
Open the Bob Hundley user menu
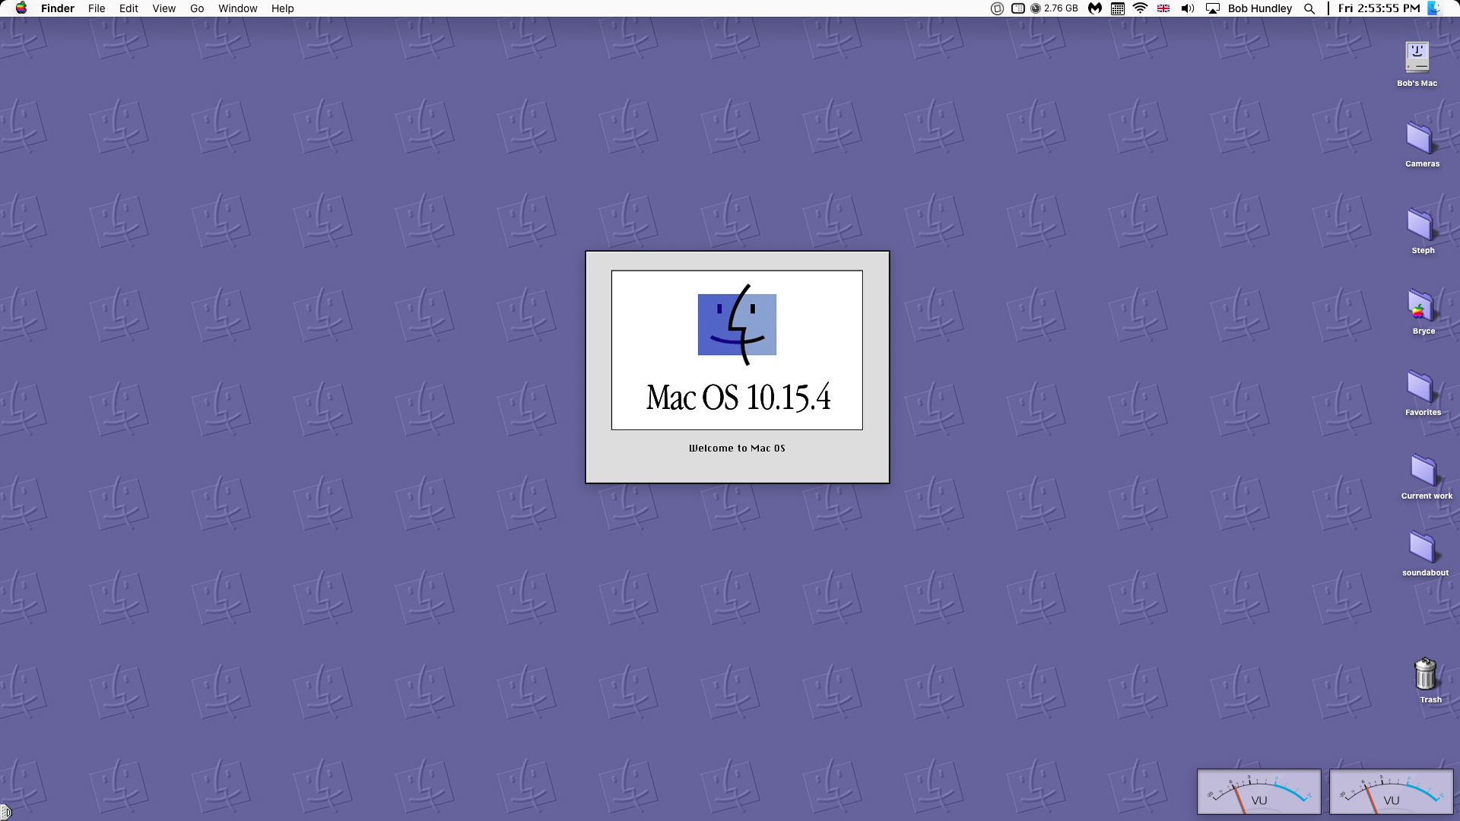coord(1259,8)
